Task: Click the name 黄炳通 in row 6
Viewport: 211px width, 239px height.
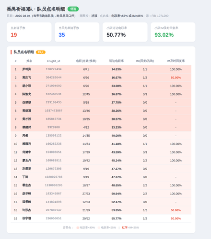Action: click(x=27, y=111)
